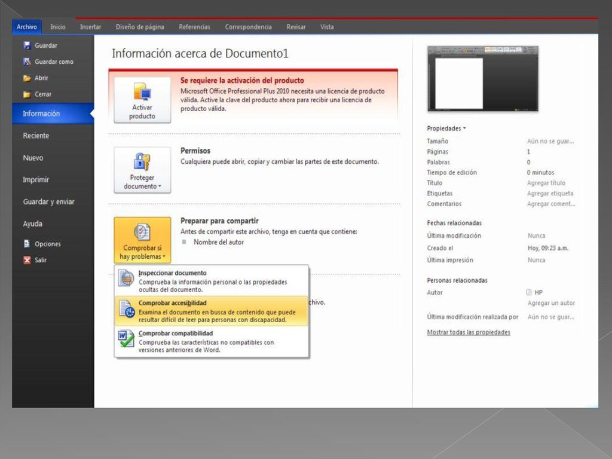Click the Comprobar si hay problemas document icon

coord(142,232)
